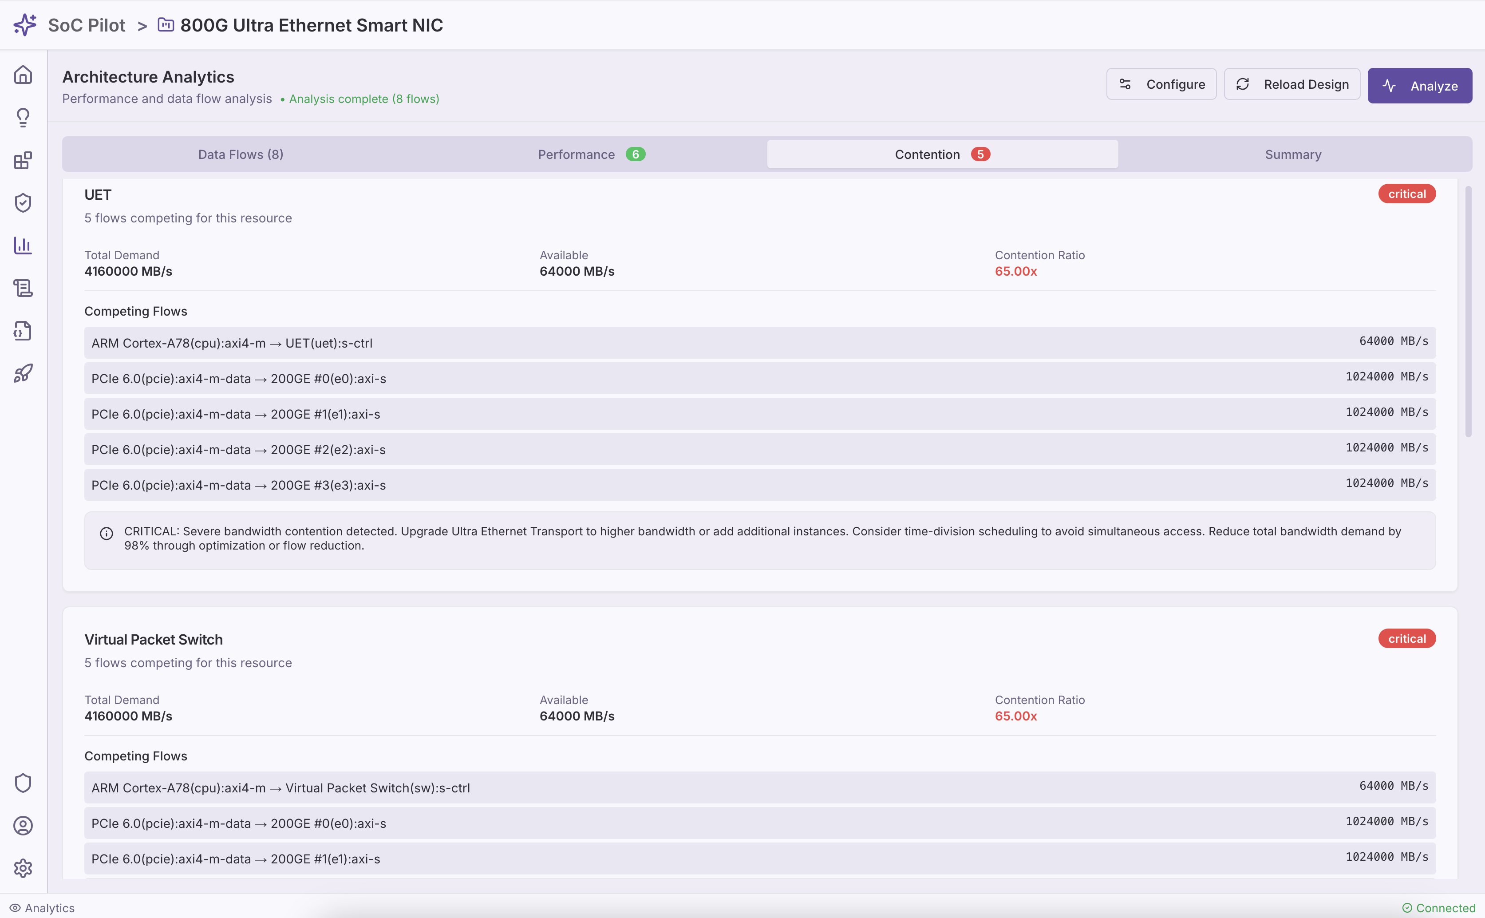This screenshot has width=1485, height=918.
Task: Open the script/log icon in sidebar
Action: [23, 288]
